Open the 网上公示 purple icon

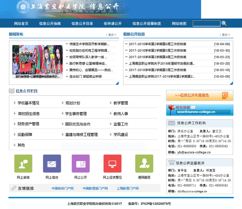tap(81, 164)
